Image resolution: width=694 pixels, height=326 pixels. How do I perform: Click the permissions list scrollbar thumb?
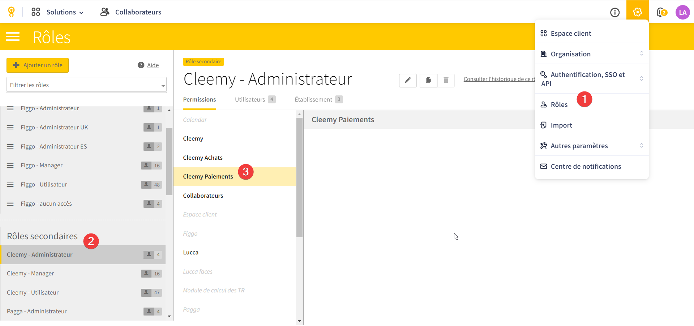[299, 177]
